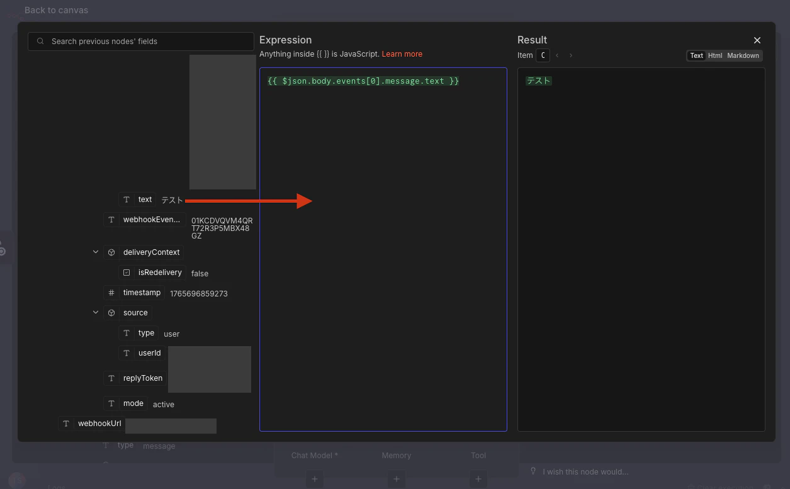Click inside the Expression editor
790x489 pixels.
383,249
